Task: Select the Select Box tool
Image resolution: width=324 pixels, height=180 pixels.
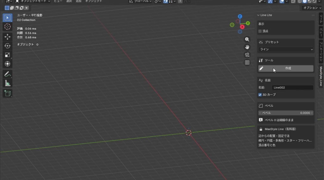Action: 8,18
